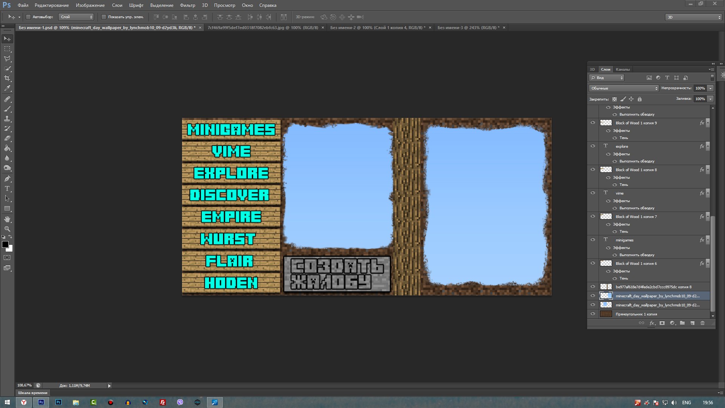The width and height of the screenshot is (725, 408).
Task: Hide the minigames text layer
Action: (x=593, y=240)
